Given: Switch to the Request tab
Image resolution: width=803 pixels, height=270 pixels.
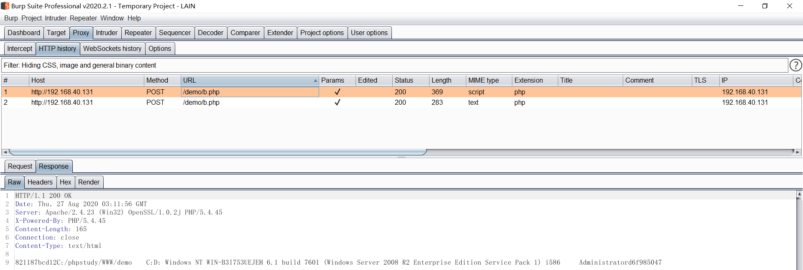Looking at the screenshot, I should 20,166.
